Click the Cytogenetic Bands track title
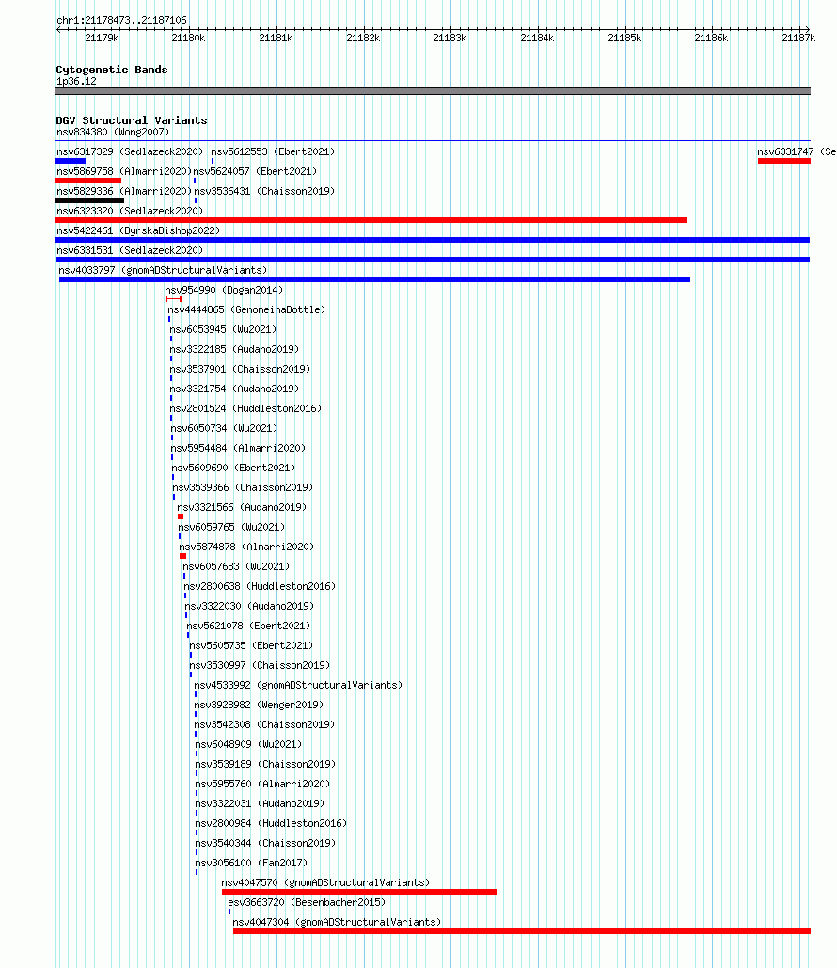 tap(112, 70)
